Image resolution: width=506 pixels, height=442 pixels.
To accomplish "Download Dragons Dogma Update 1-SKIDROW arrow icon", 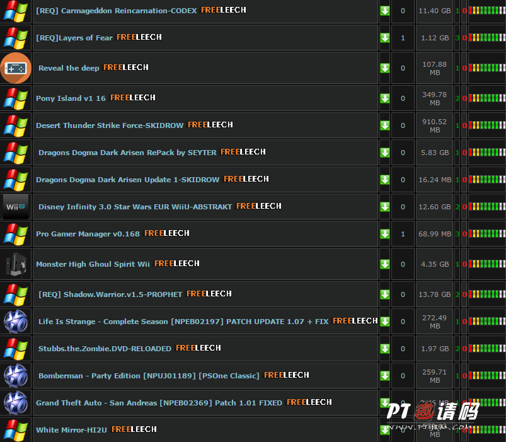I will coord(384,180).
